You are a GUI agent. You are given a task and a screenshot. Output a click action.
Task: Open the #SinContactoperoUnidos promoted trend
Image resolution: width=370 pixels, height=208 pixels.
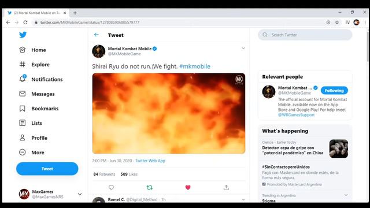pyautogui.click(x=286, y=167)
